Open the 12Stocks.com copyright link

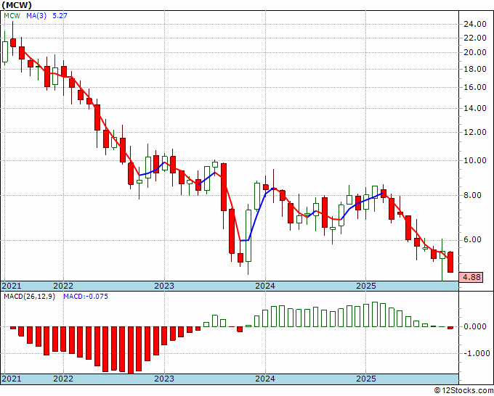(463, 391)
